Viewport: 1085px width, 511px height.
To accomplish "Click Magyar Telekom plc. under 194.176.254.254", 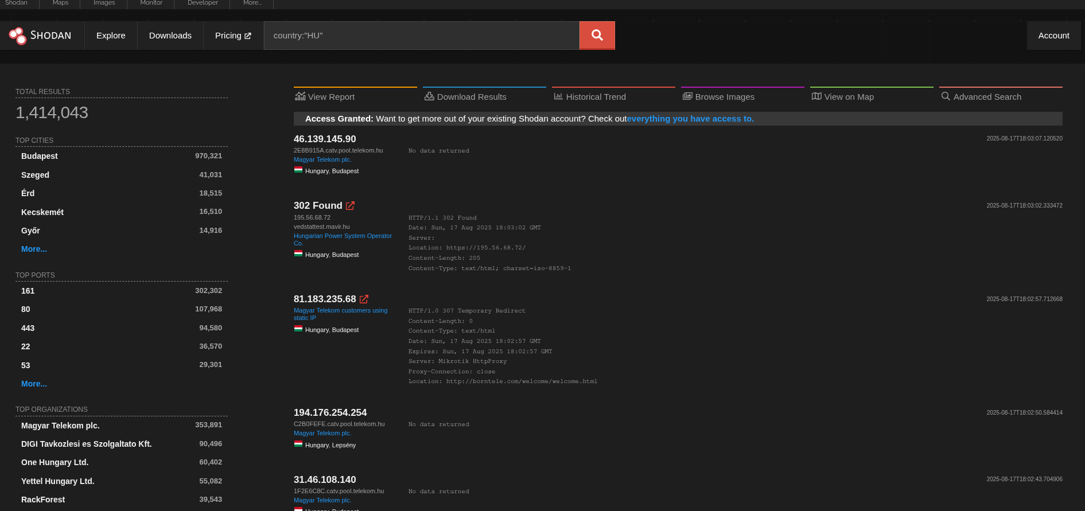I will coord(322,433).
